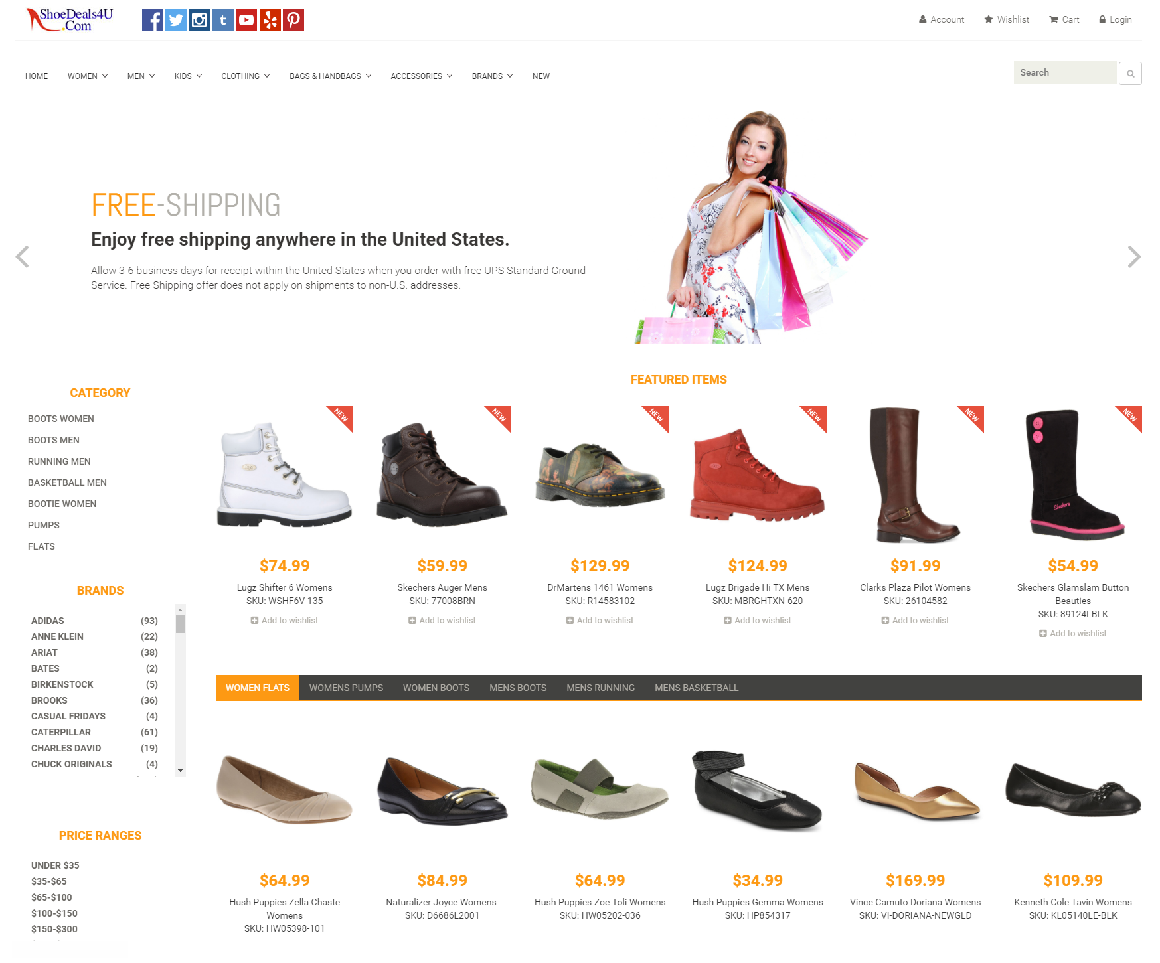Expand the BAGS & HANDBAGS dropdown
1160x963 pixels.
click(331, 76)
